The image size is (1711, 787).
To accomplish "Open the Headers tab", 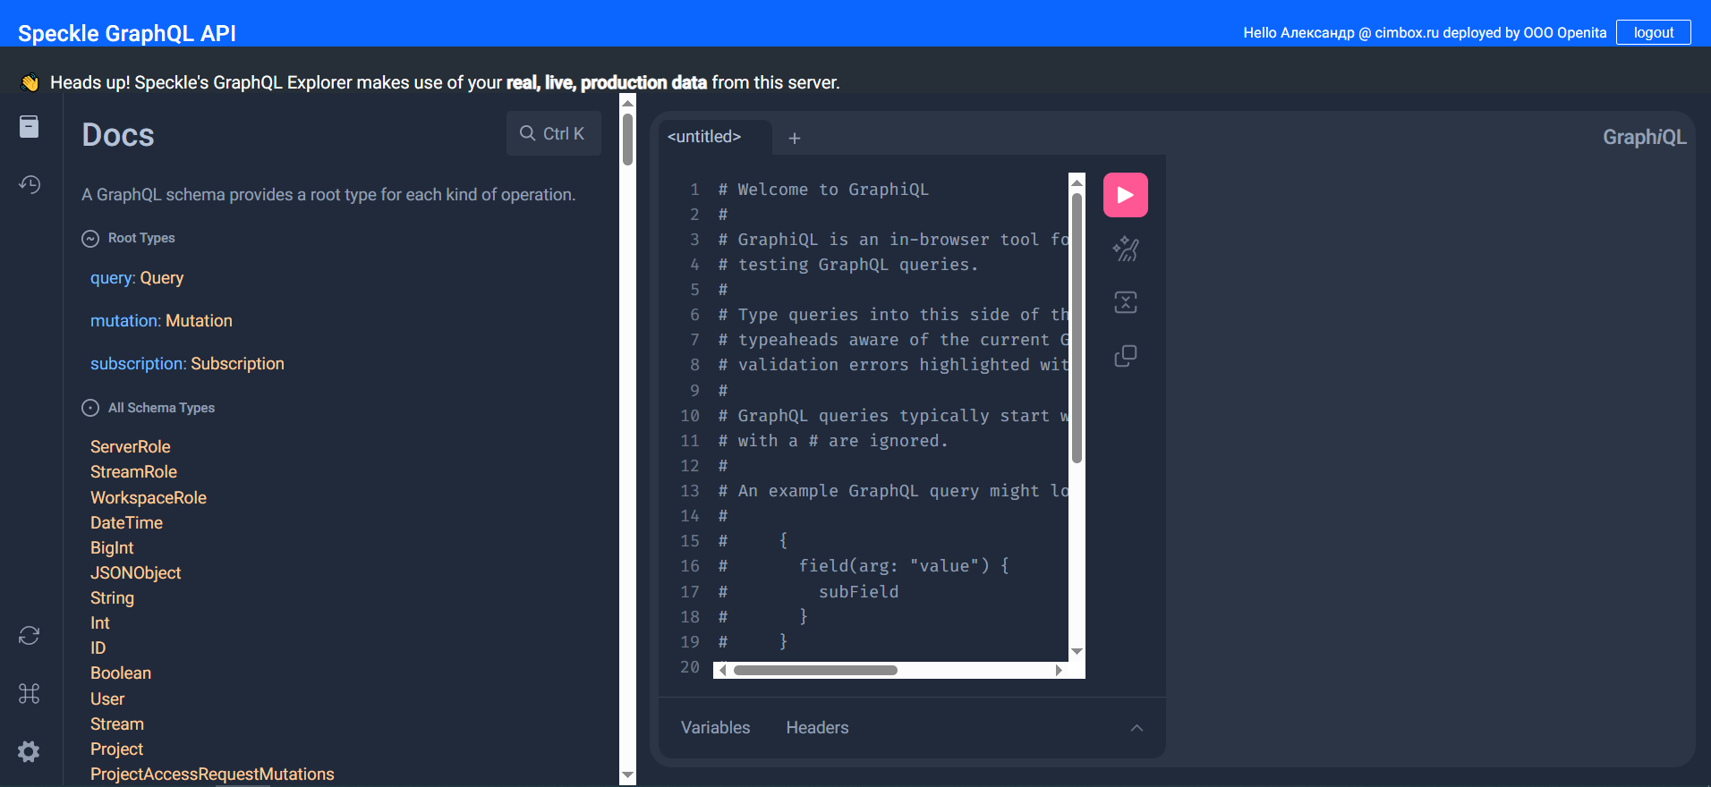I will [817, 728].
